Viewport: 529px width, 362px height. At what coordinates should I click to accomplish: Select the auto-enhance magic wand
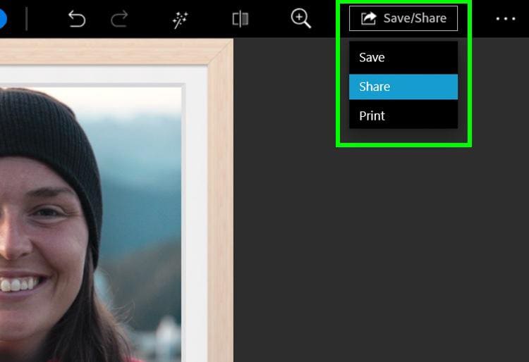[x=180, y=20]
